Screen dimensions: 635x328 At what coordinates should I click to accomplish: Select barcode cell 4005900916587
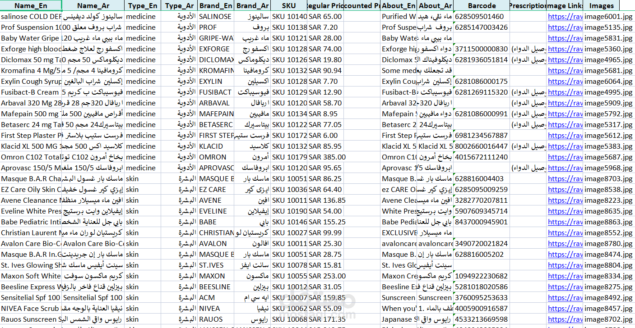482,309
